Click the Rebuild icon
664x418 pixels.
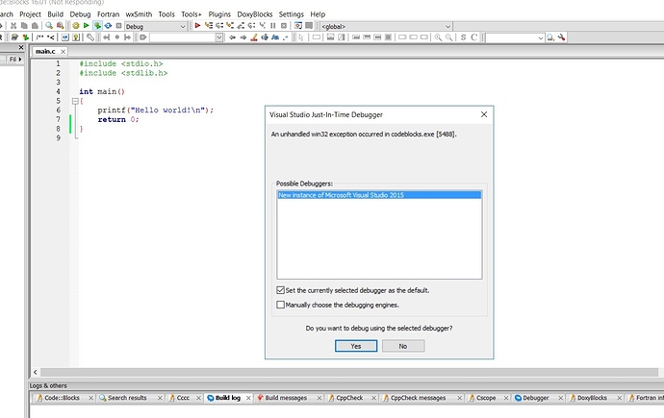coord(108,26)
